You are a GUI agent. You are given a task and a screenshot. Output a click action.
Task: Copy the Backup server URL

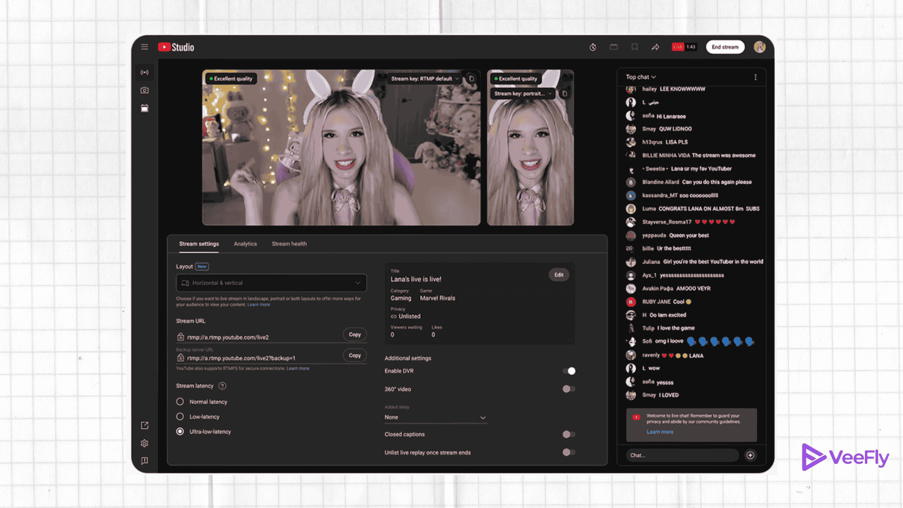355,355
